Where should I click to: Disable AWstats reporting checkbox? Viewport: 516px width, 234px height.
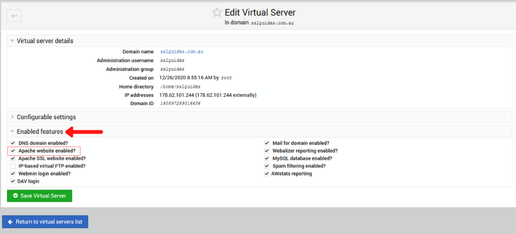(267, 173)
